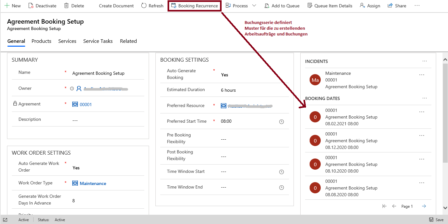
Task: Open Incidents section more options ellipsis
Action: click(424, 61)
